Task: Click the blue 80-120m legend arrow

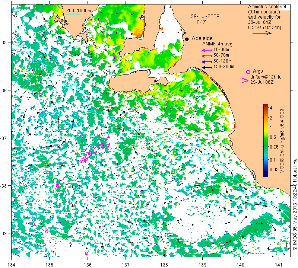Action: coord(207,62)
